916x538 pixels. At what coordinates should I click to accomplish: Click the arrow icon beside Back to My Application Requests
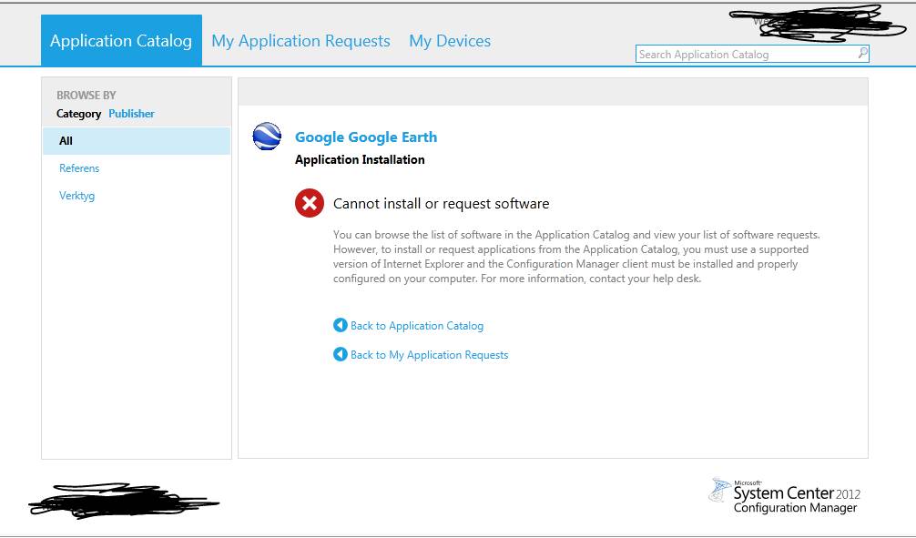tap(340, 354)
